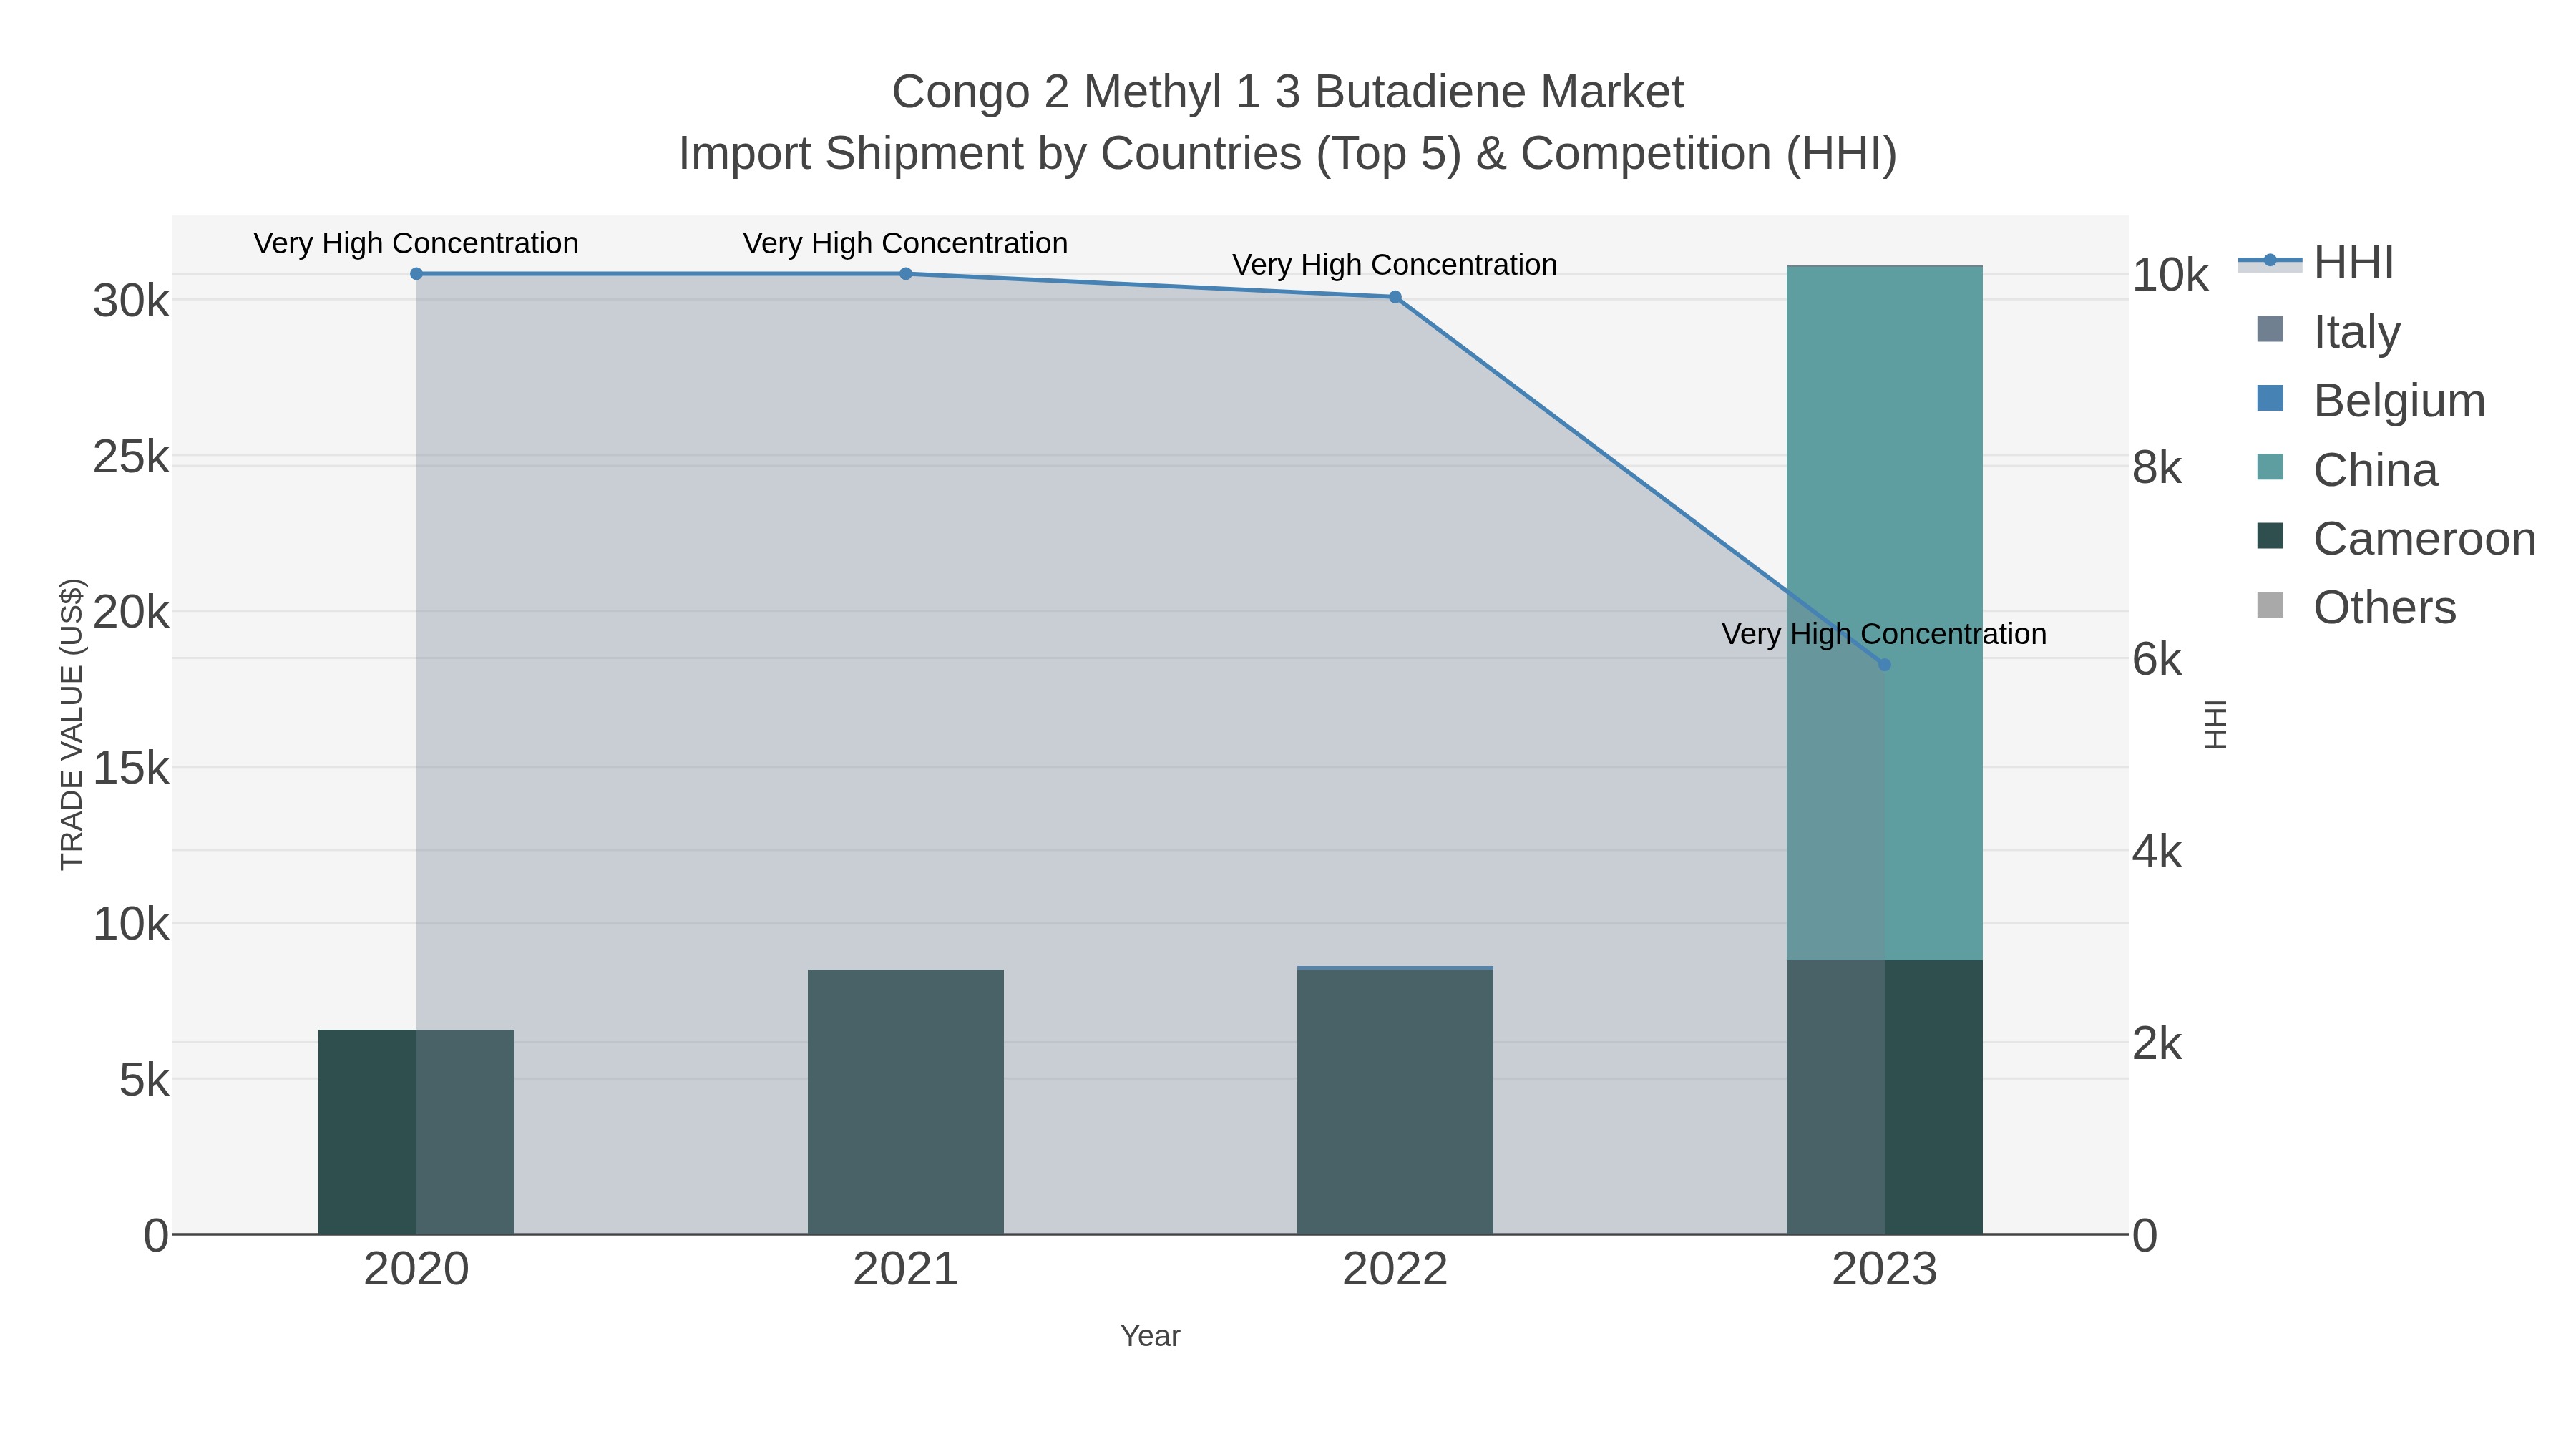The width and height of the screenshot is (2576, 1449).
Task: Click Very High Concentration label above 2020
Action: [416, 243]
